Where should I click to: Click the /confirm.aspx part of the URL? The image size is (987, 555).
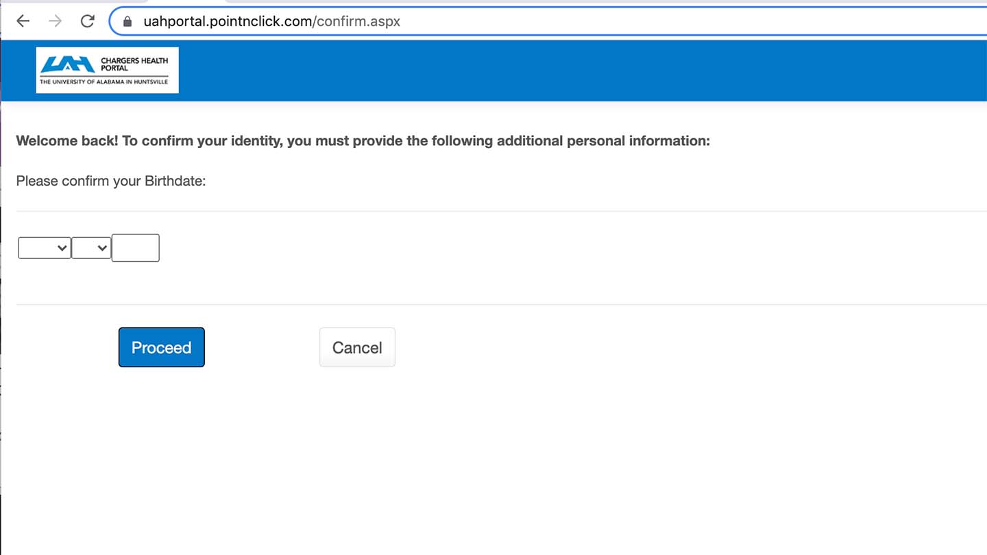coord(356,21)
